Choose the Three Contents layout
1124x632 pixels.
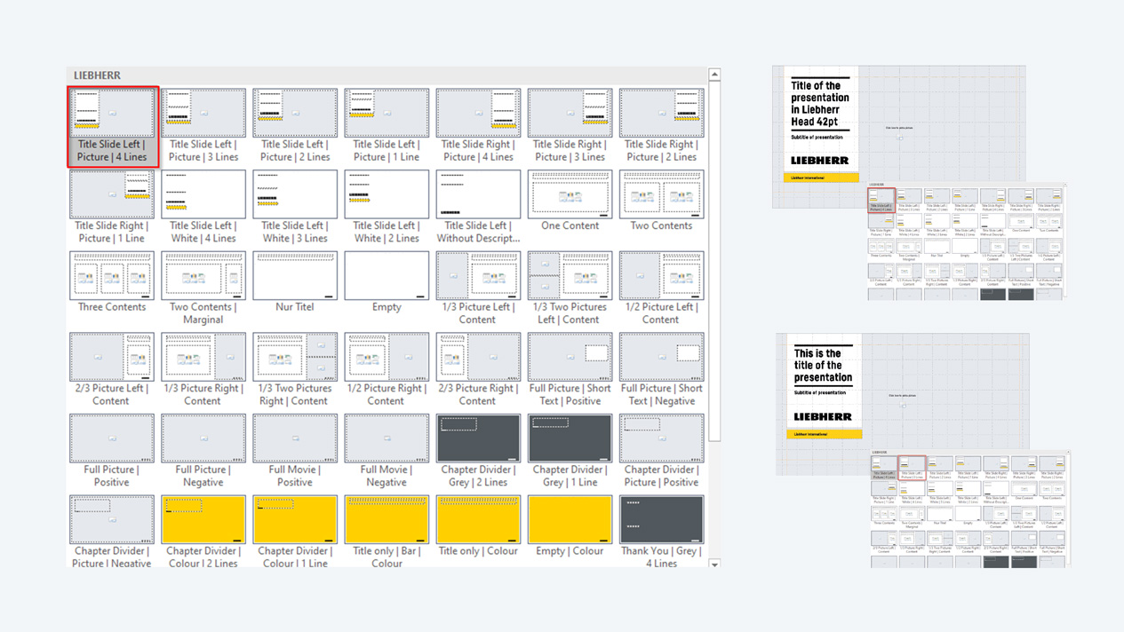[112, 276]
